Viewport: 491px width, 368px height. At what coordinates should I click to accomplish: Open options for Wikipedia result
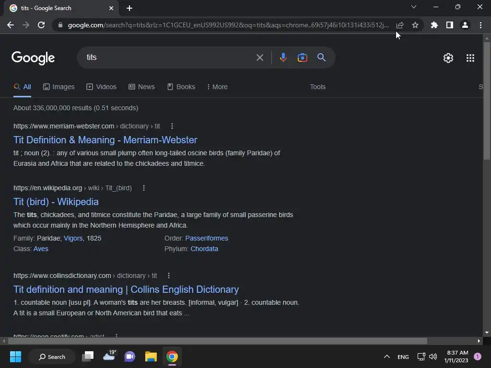pos(144,188)
